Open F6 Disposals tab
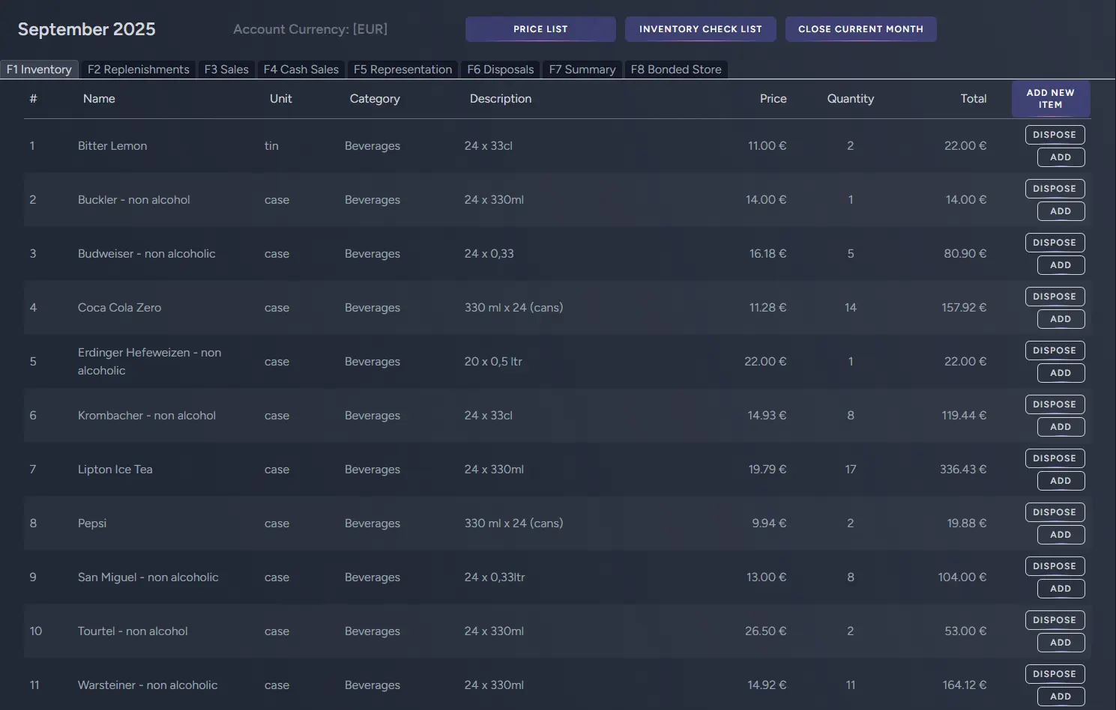Screen dimensions: 1116x710 click(x=501, y=70)
